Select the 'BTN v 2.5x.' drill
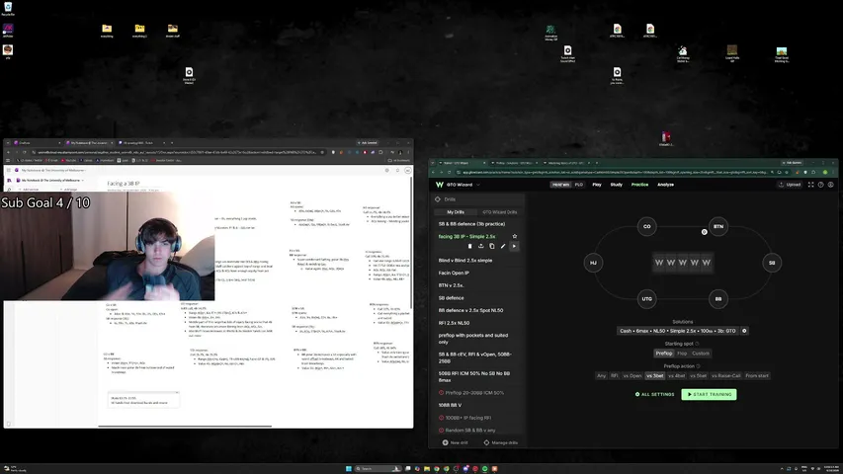This screenshot has width=843, height=474. (x=451, y=285)
